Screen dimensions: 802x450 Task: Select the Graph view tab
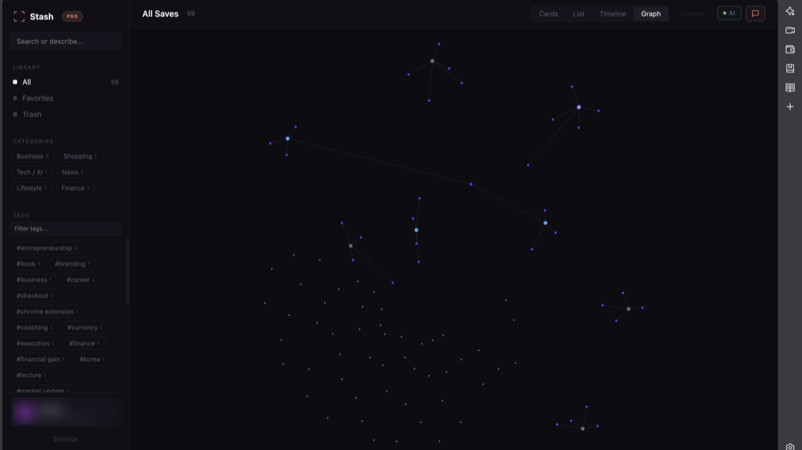coord(651,14)
